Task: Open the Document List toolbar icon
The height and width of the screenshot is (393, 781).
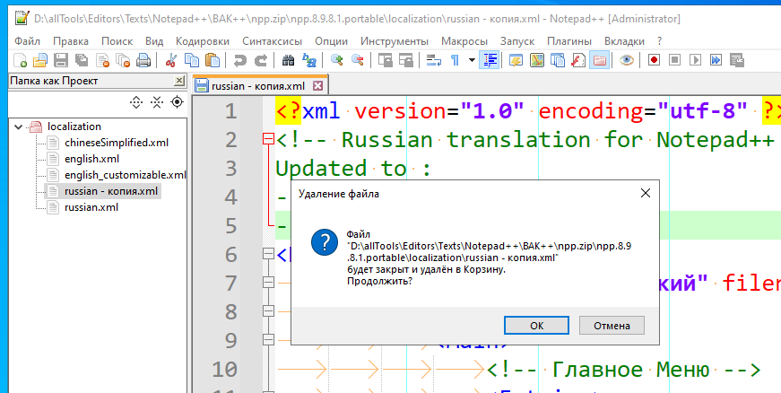Action: click(558, 61)
